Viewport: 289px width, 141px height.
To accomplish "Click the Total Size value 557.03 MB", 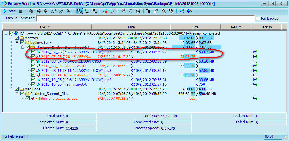I will (x=176, y=116).
